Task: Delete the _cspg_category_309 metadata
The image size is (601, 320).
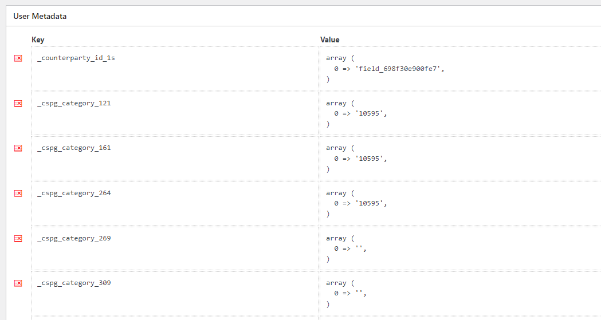Action: coord(18,283)
